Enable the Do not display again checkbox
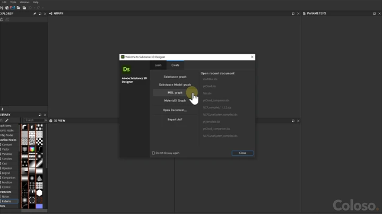The width and height of the screenshot is (382, 214). (x=153, y=153)
